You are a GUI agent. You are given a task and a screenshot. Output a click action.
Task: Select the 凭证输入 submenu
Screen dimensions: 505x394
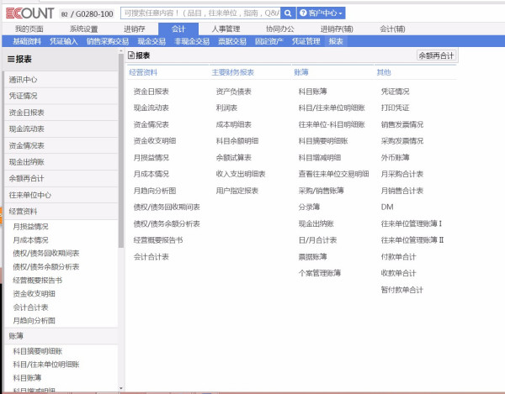click(x=63, y=40)
